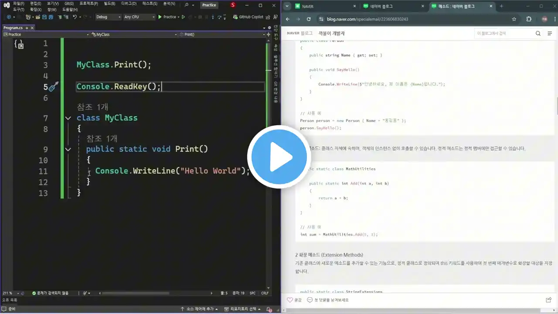Screen dimensions: 558x314
Task: Click the navigate backward arrow icon
Action: pyautogui.click(x=9, y=17)
